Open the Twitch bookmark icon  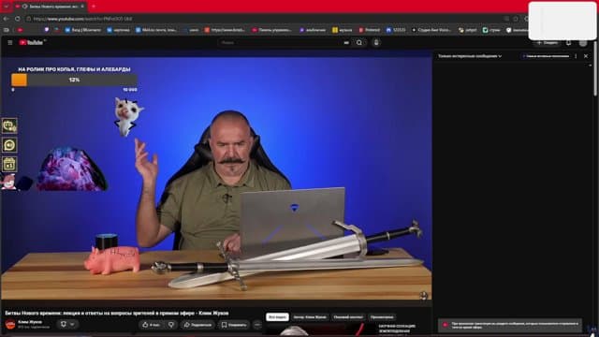pyautogui.click(x=47, y=30)
